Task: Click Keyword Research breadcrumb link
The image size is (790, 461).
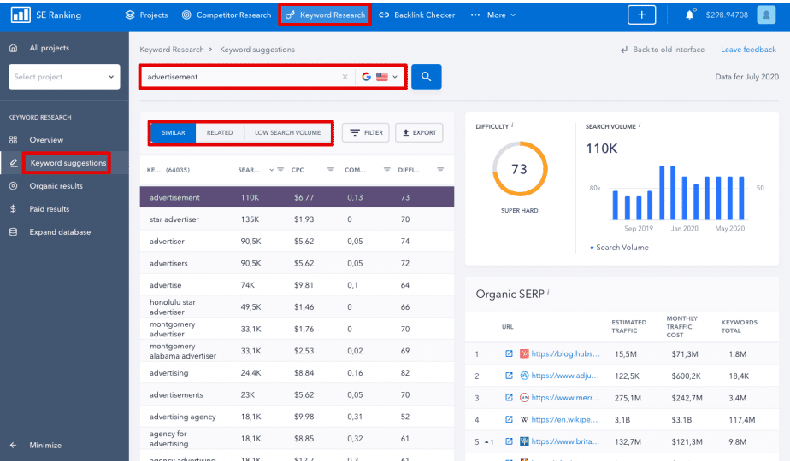Action: tap(172, 50)
